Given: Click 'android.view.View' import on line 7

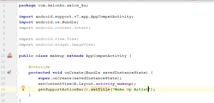Looking at the screenshot, I should (x=56, y=39).
